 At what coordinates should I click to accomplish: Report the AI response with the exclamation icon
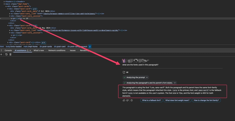(x=132, y=100)
